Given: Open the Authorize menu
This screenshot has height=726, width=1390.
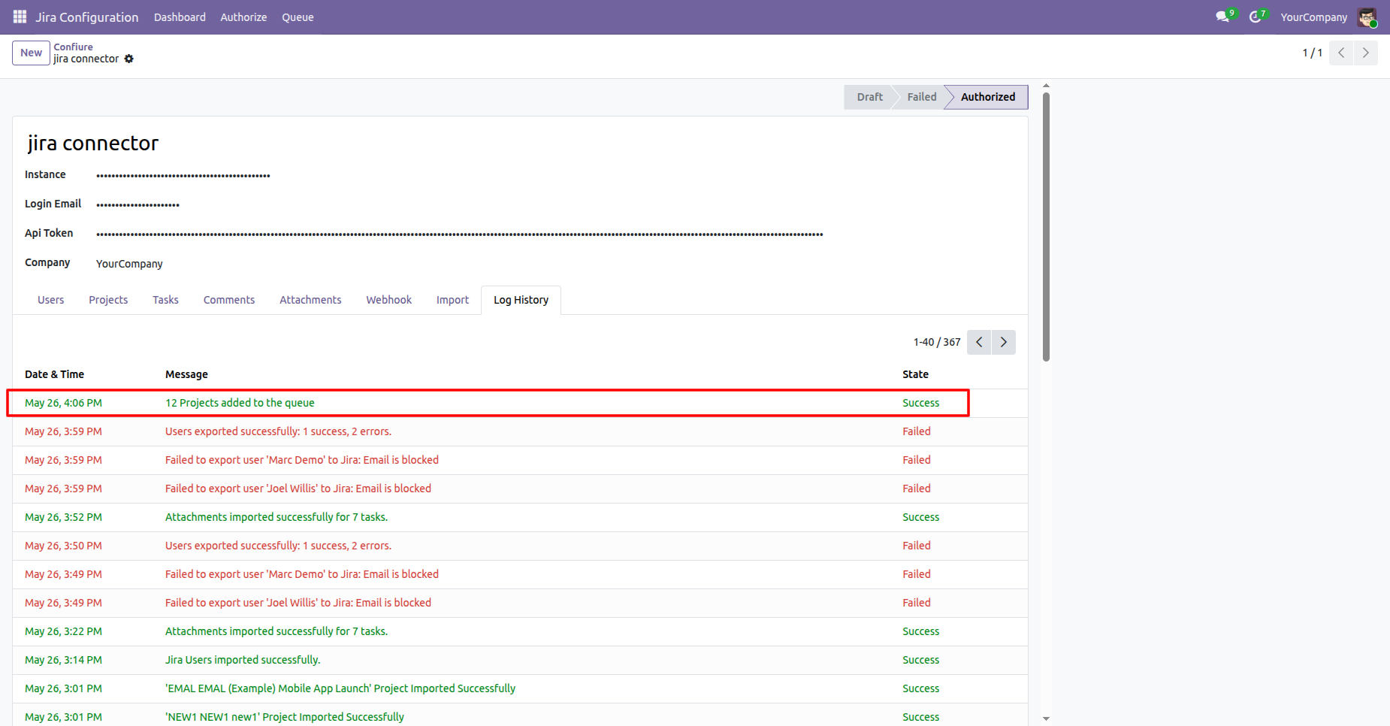Looking at the screenshot, I should click(243, 17).
